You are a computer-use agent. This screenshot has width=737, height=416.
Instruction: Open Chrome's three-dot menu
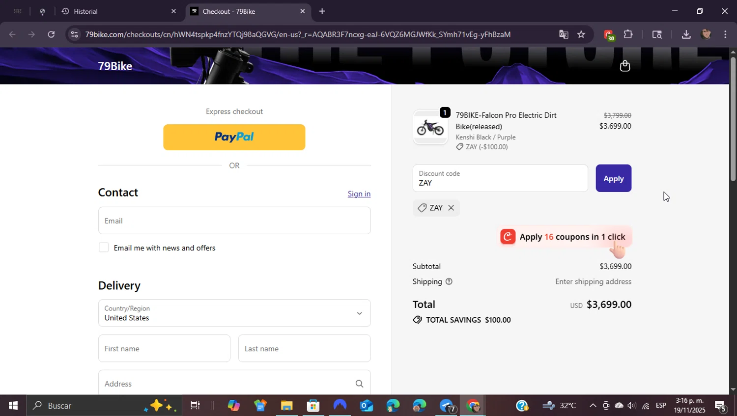tap(725, 34)
